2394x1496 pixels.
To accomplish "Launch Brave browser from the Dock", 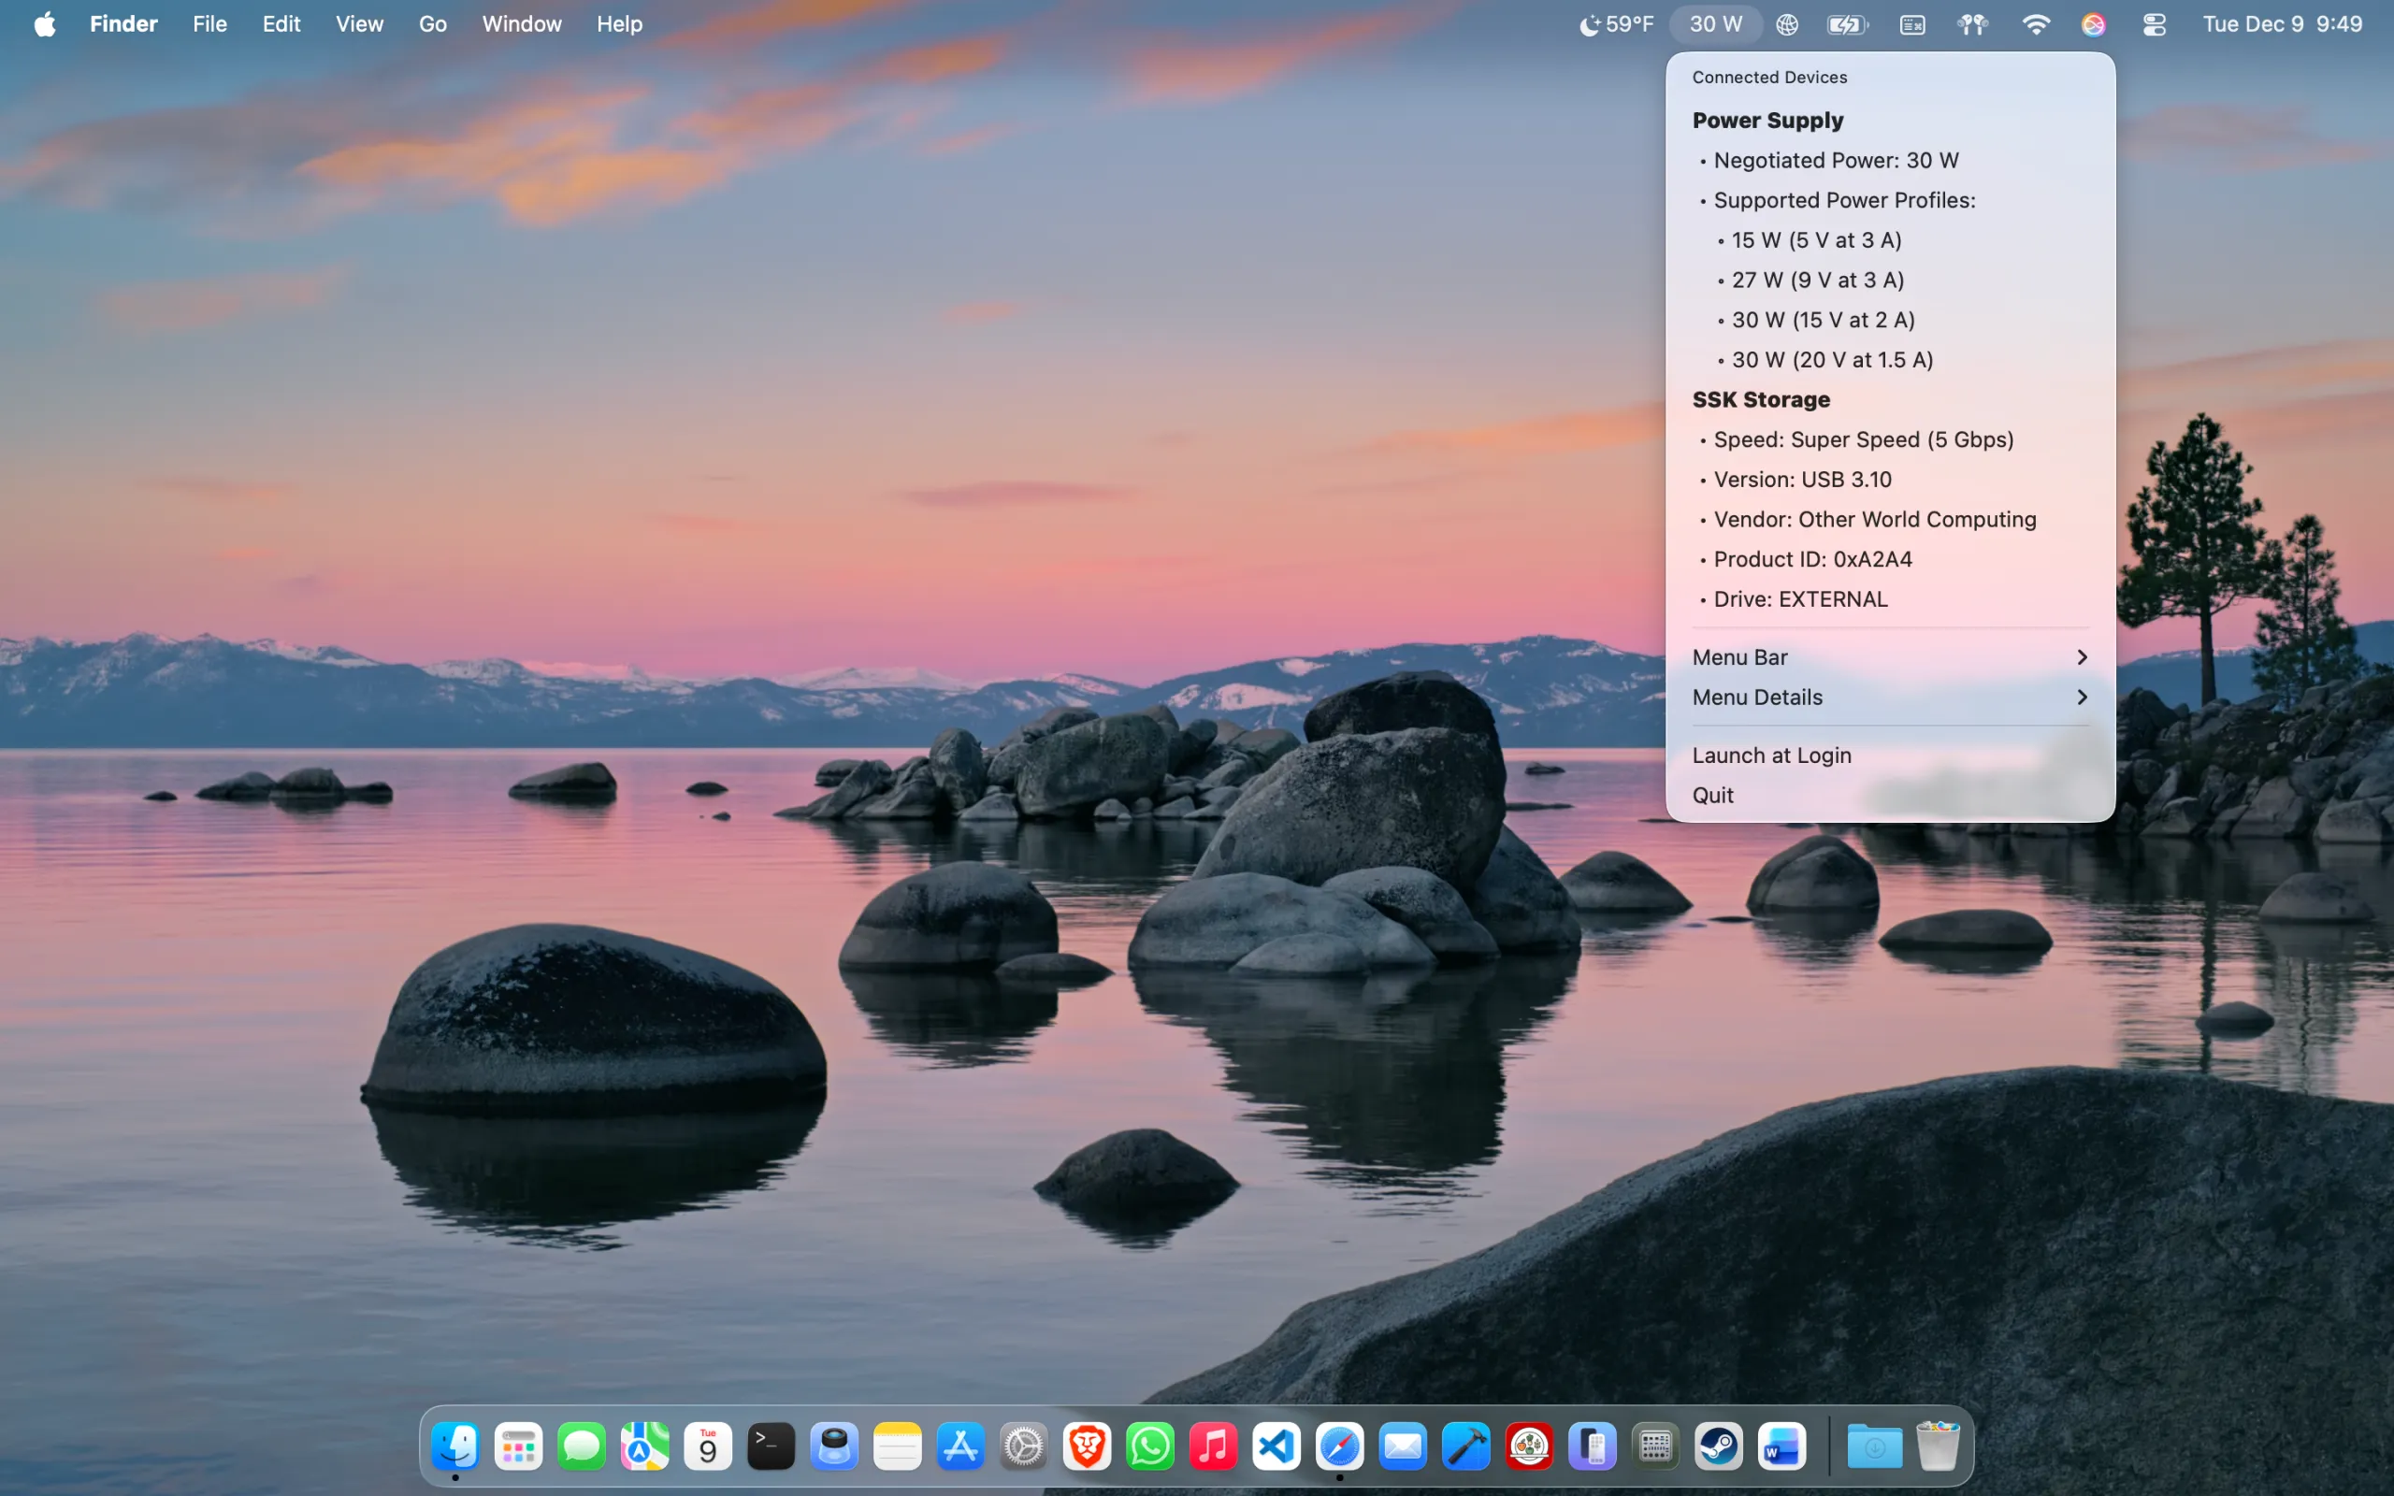I will [x=1088, y=1447].
